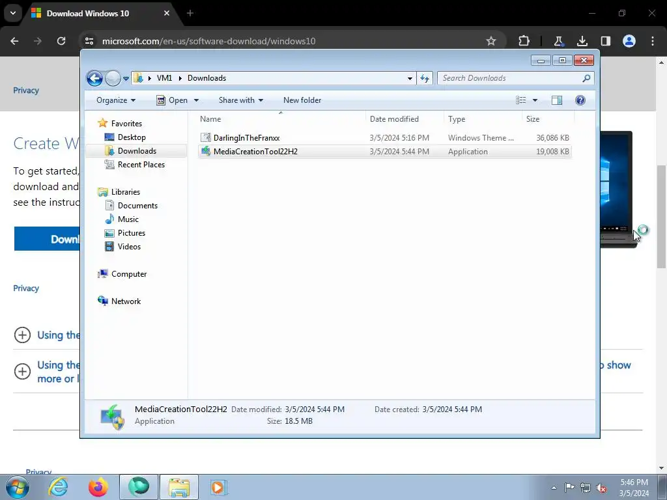The width and height of the screenshot is (667, 500).
Task: Open Windows Start menu
Action: tap(17, 487)
